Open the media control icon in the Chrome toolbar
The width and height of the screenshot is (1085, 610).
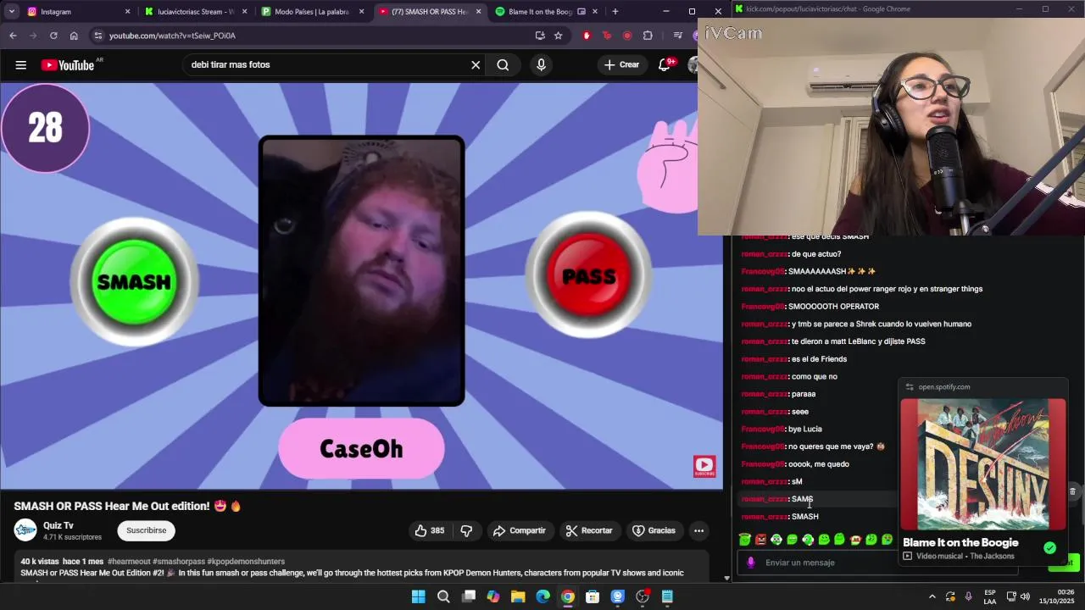click(x=677, y=36)
